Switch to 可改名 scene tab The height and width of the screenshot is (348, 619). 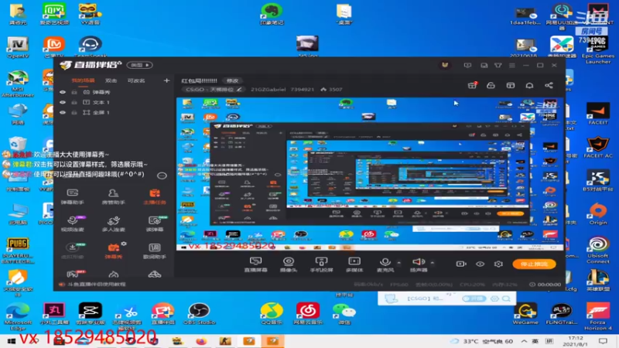coord(136,80)
